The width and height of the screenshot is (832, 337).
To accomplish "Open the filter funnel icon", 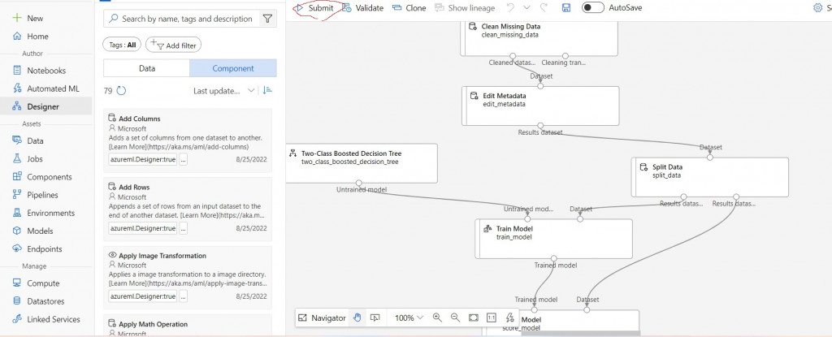I will pyautogui.click(x=268, y=19).
